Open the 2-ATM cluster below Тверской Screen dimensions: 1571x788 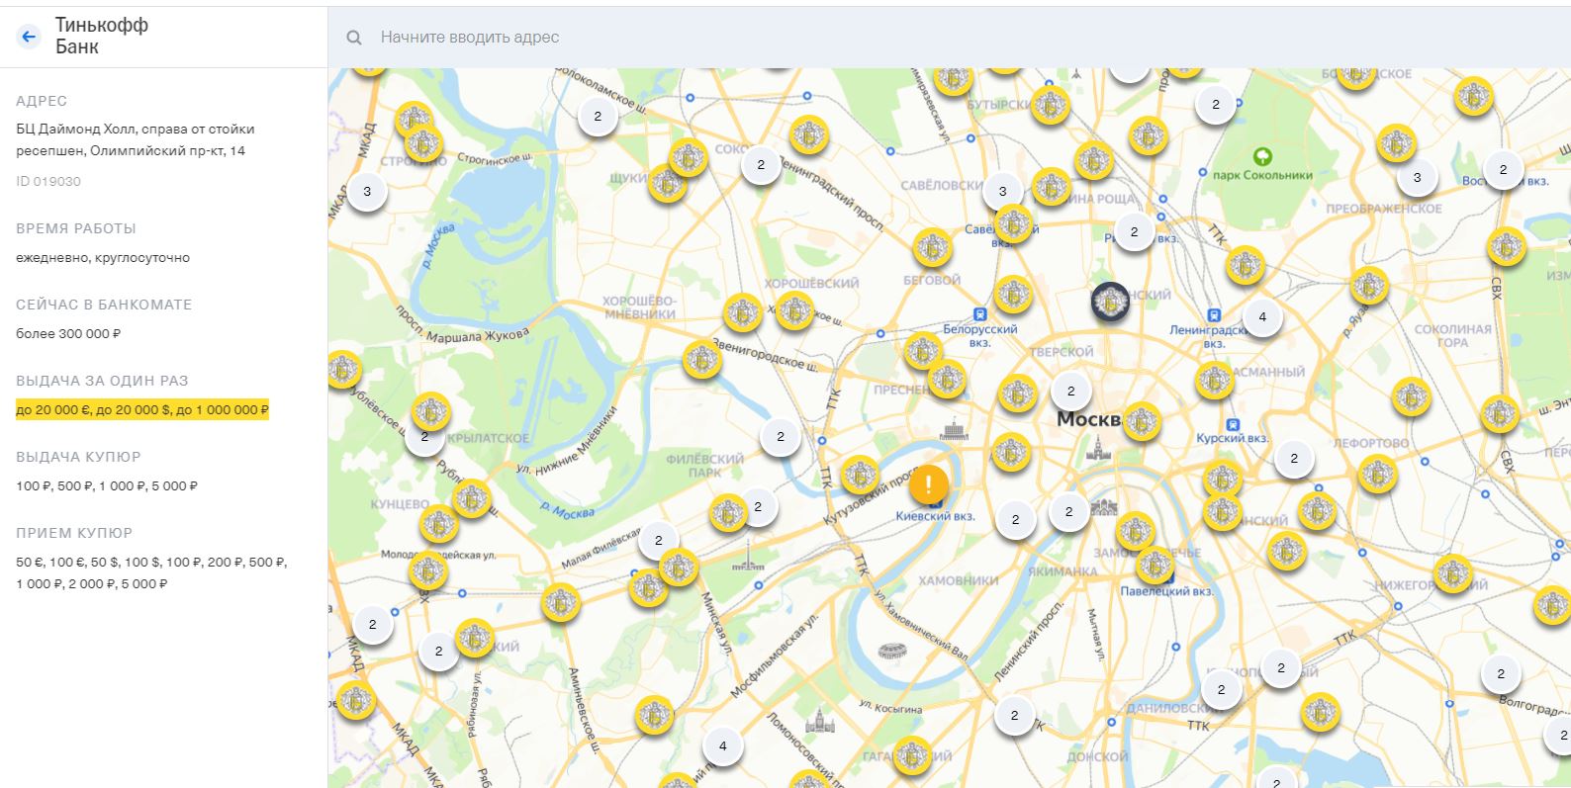pos(1069,391)
